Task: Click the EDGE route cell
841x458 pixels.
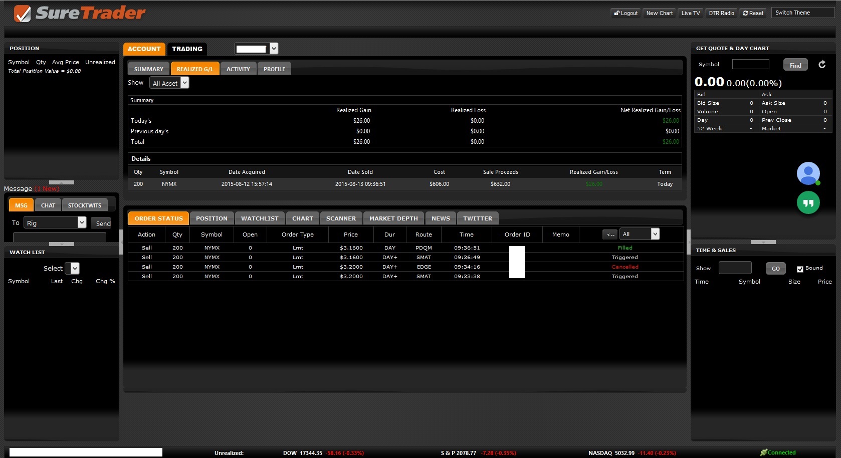Action: click(x=424, y=267)
